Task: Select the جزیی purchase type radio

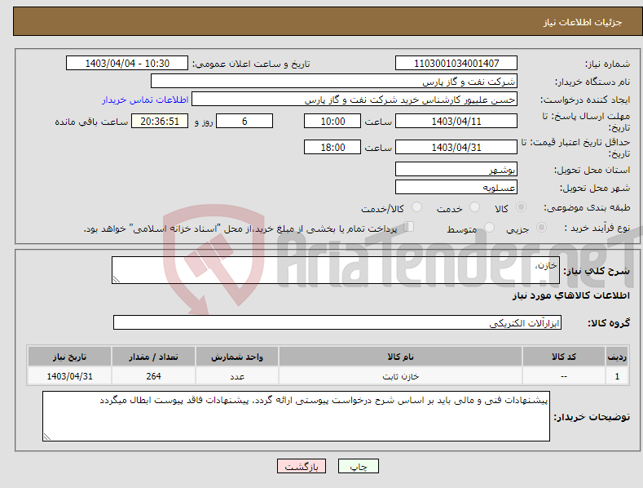Action: (x=541, y=227)
